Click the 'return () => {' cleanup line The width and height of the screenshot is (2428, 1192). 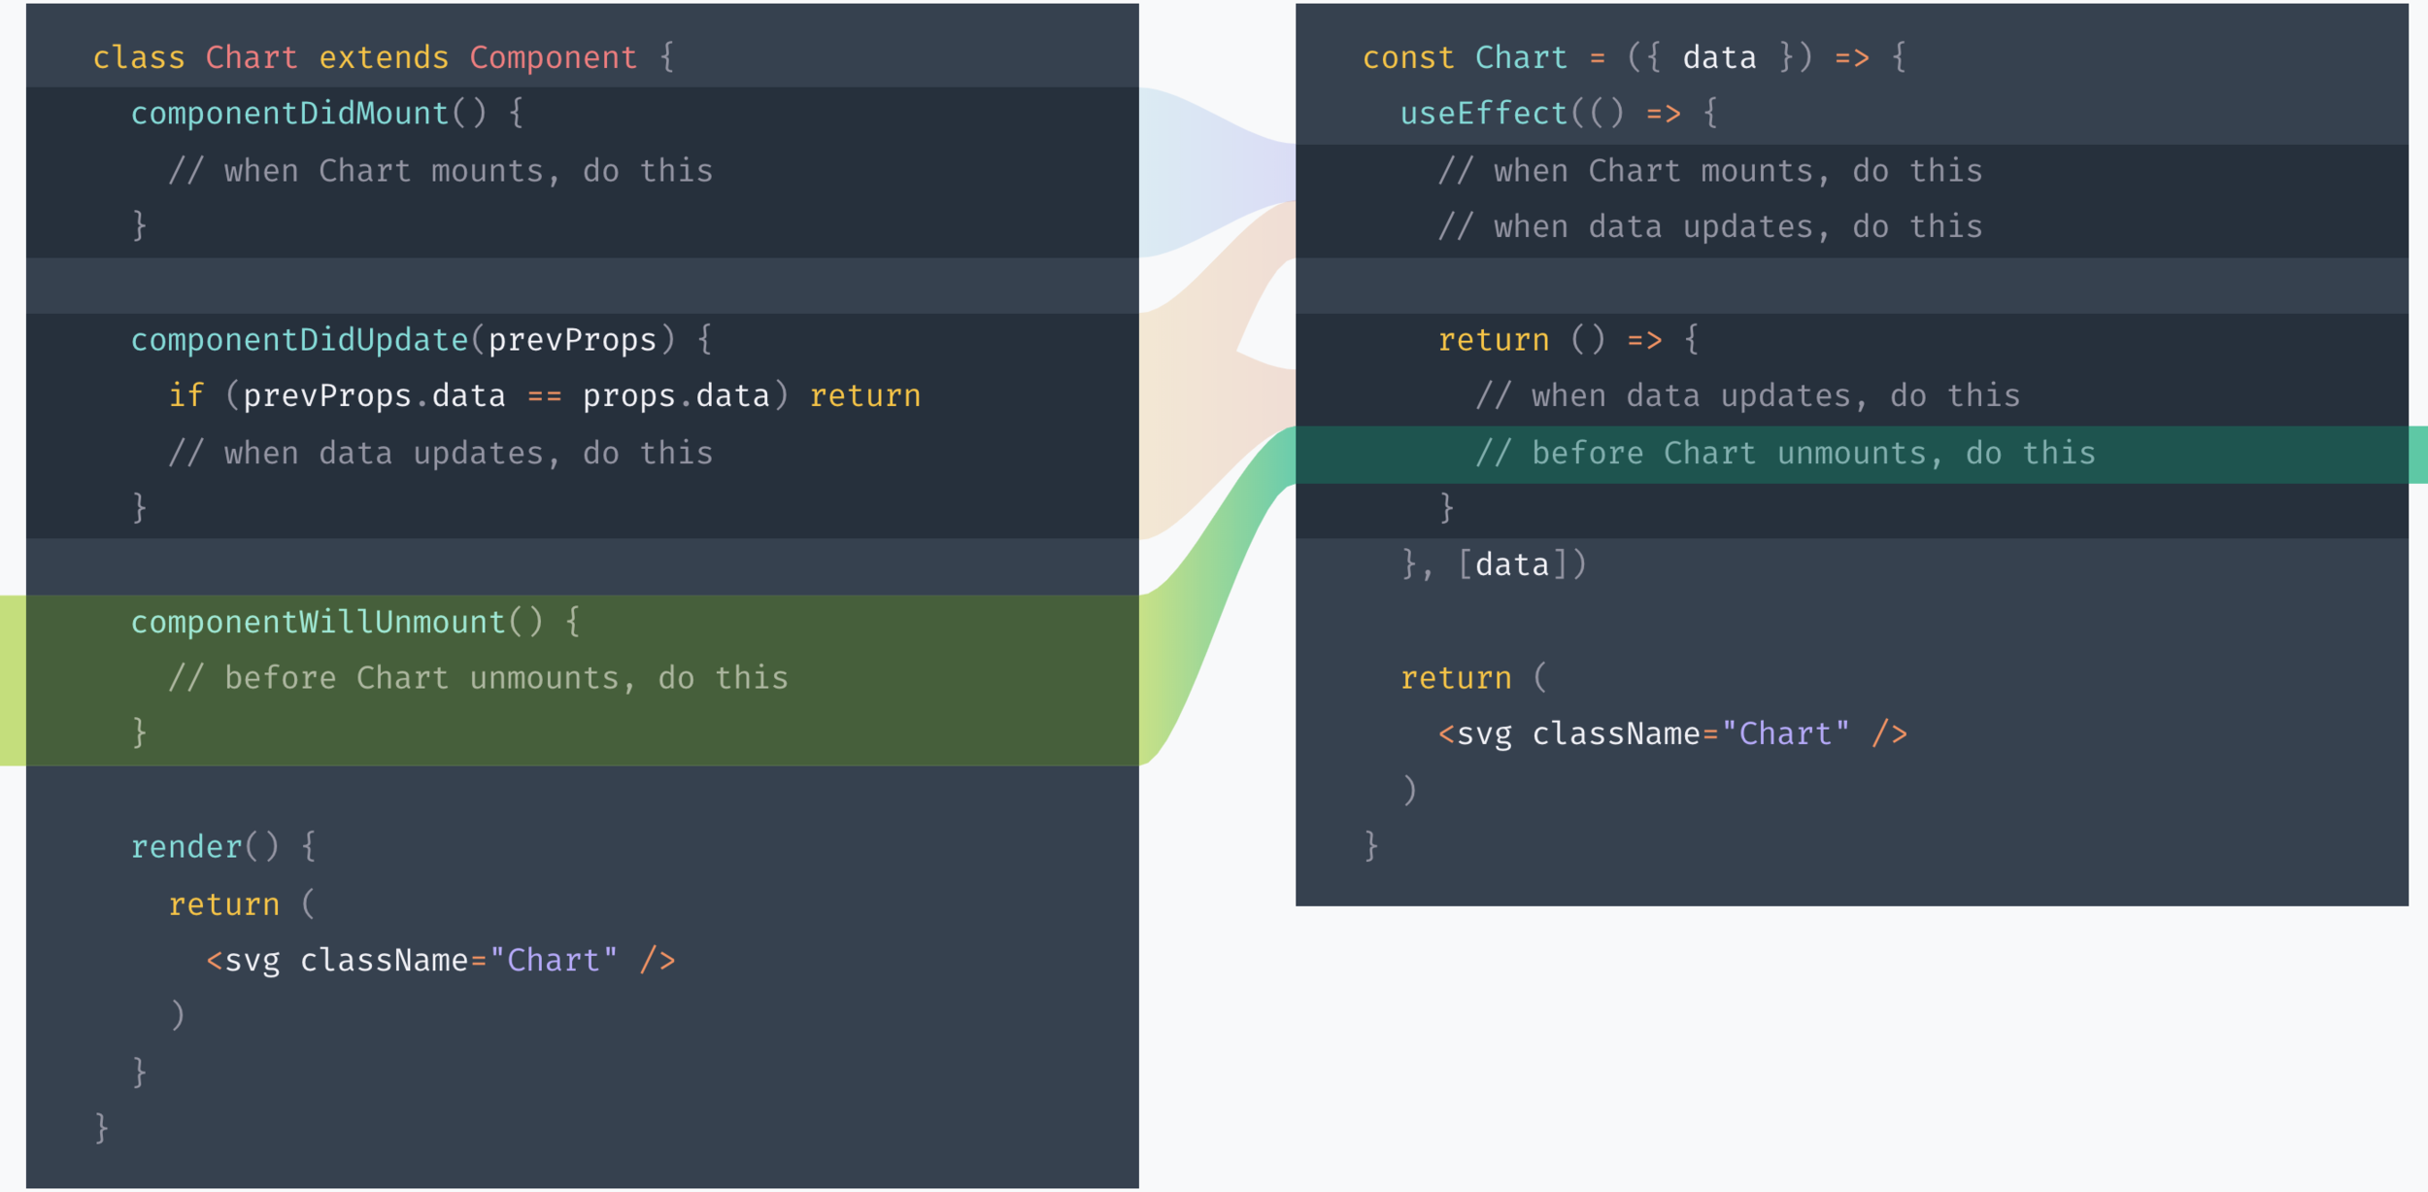tap(1568, 340)
